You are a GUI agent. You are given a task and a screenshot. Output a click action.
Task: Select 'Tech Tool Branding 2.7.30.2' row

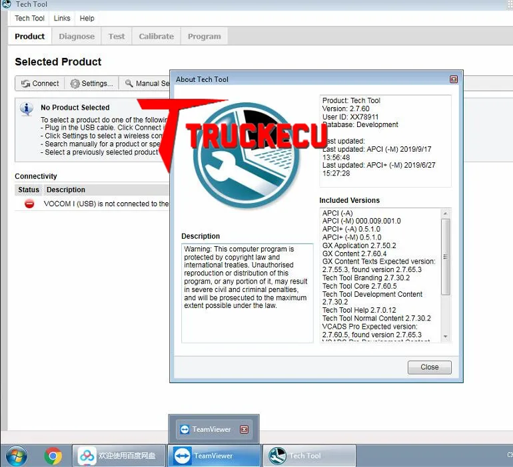pyautogui.click(x=366, y=278)
